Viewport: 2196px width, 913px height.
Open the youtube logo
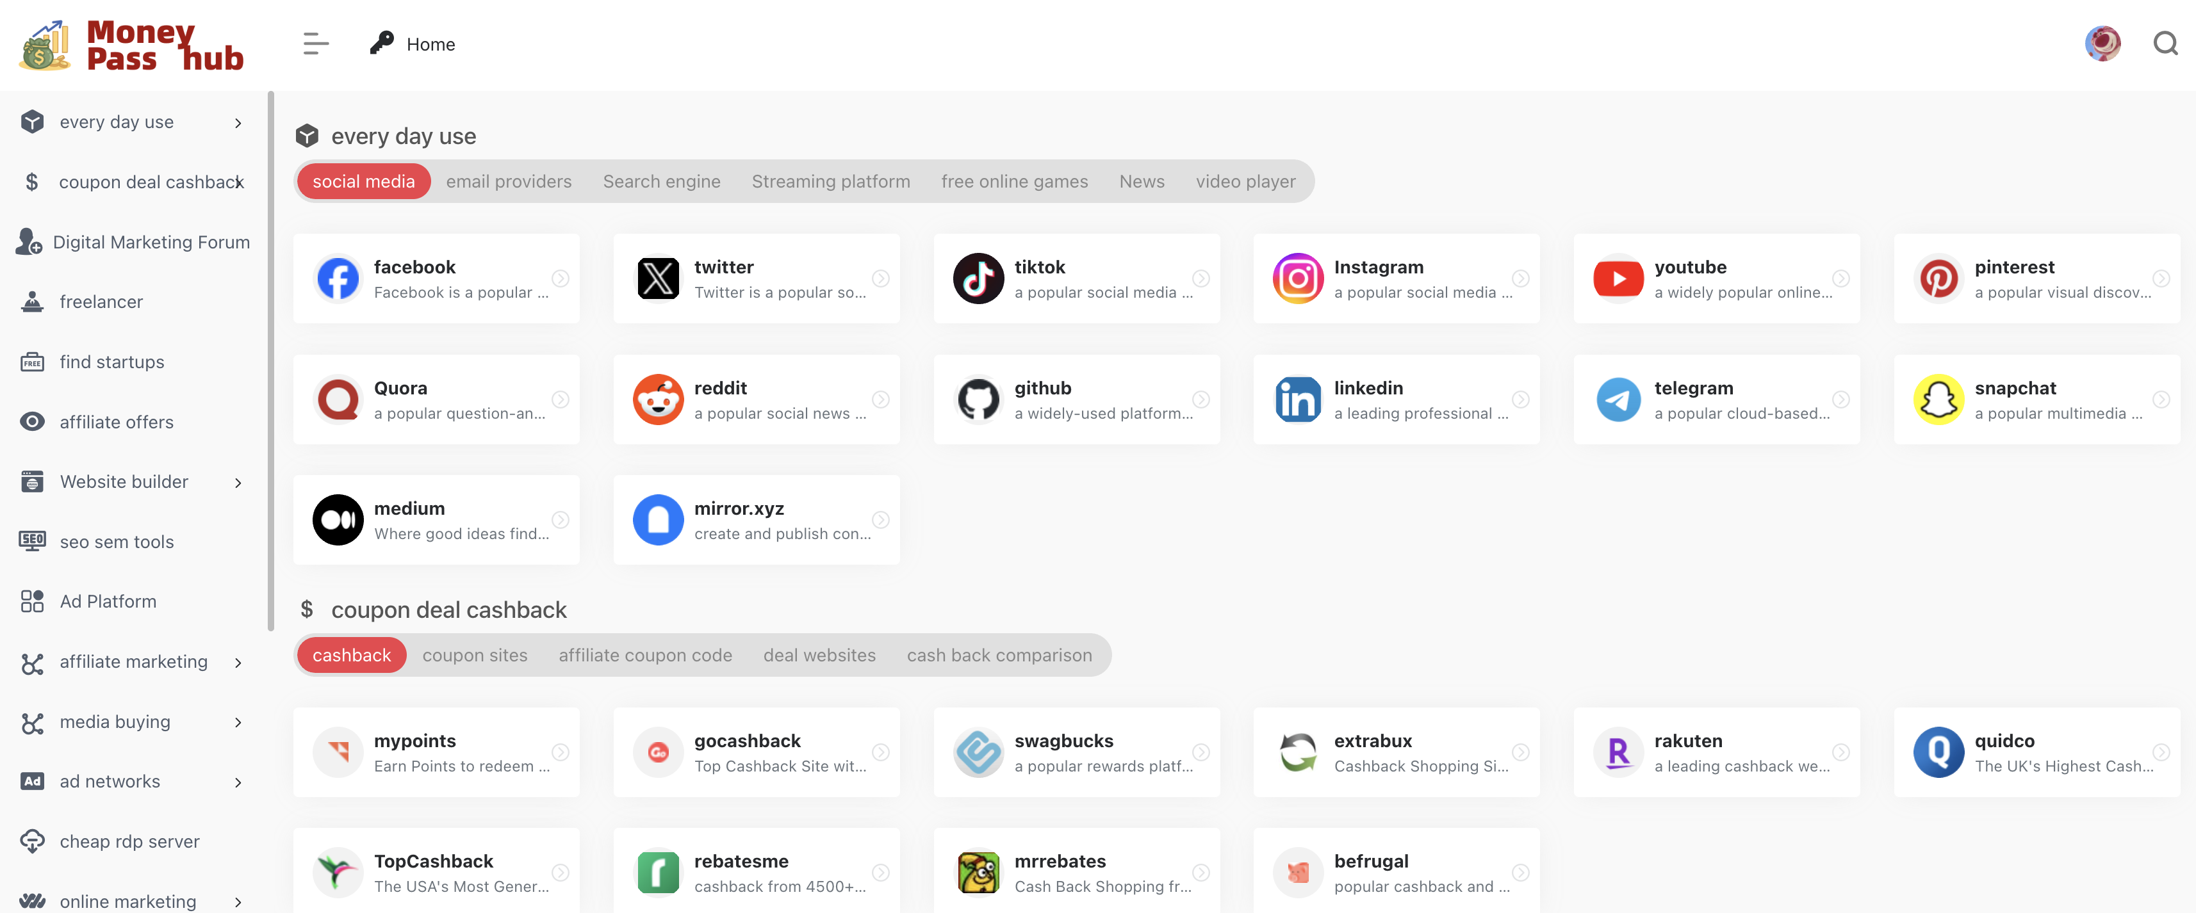[x=1619, y=279]
